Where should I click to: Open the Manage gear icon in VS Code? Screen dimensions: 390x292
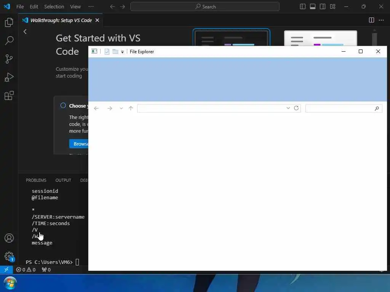click(x=9, y=256)
